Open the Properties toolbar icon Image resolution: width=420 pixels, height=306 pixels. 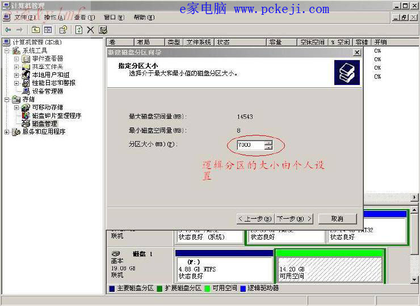[x=64, y=29]
